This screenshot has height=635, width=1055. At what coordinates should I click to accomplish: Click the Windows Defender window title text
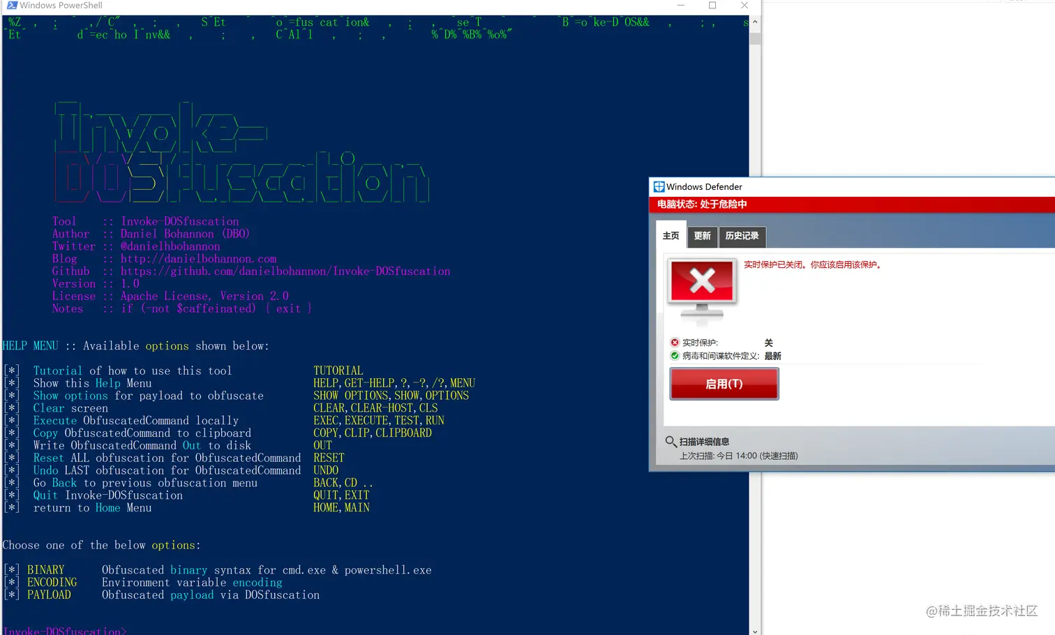pos(704,187)
